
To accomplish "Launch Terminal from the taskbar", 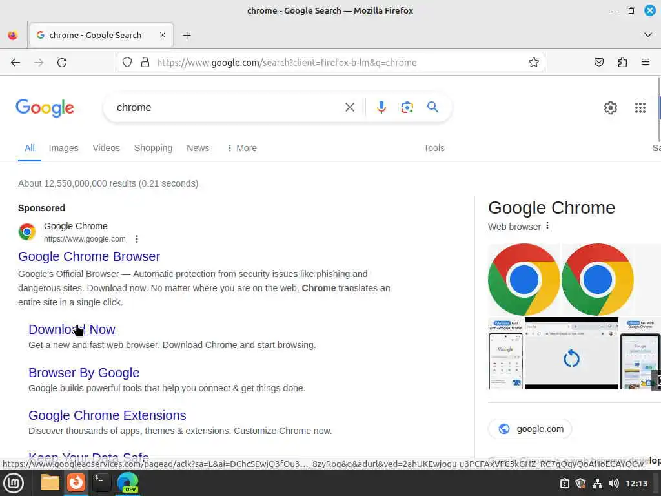I will click(101, 482).
